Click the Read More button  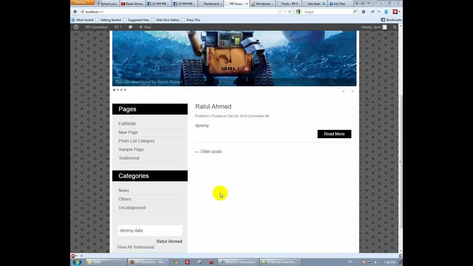[334, 134]
